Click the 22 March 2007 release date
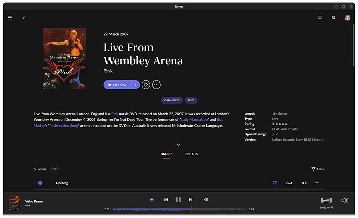The image size is (358, 218). coord(116,34)
